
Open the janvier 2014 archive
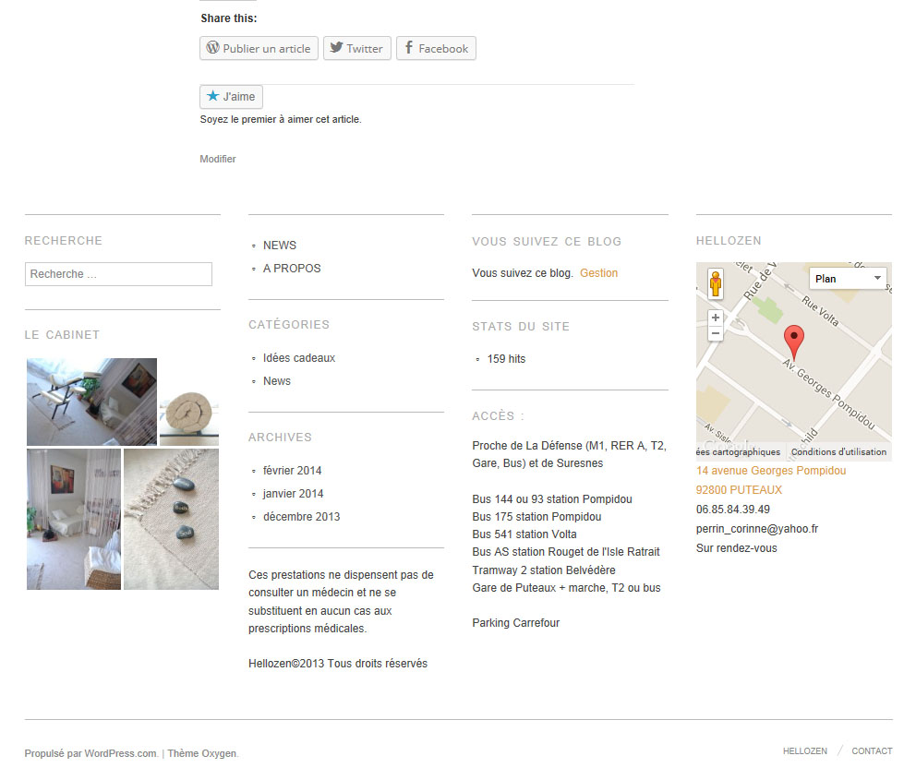point(294,494)
